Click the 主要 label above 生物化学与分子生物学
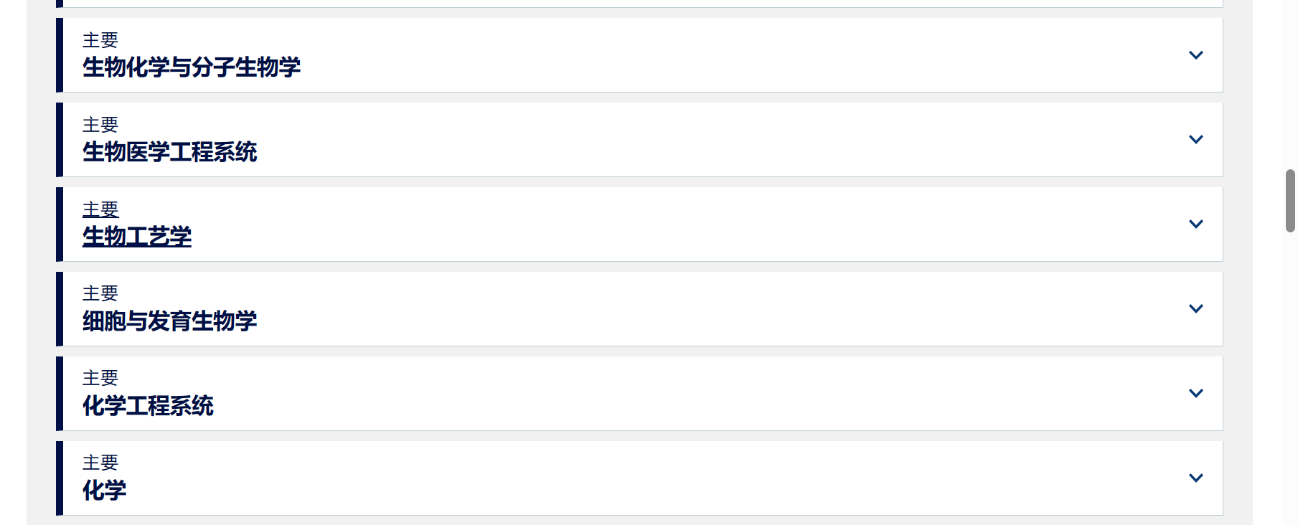Screen dimensions: 1298x525 [x=100, y=40]
